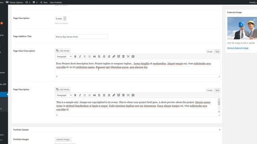The image size is (257, 144).
Task: Align right in Page Short Description editor
Action: tap(109, 56)
